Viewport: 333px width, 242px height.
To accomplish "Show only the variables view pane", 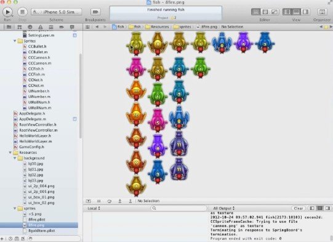I will (312, 208).
